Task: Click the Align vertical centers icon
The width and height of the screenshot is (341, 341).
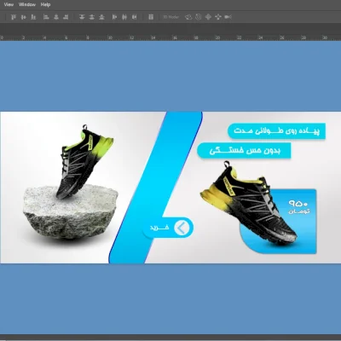Action: [23, 17]
